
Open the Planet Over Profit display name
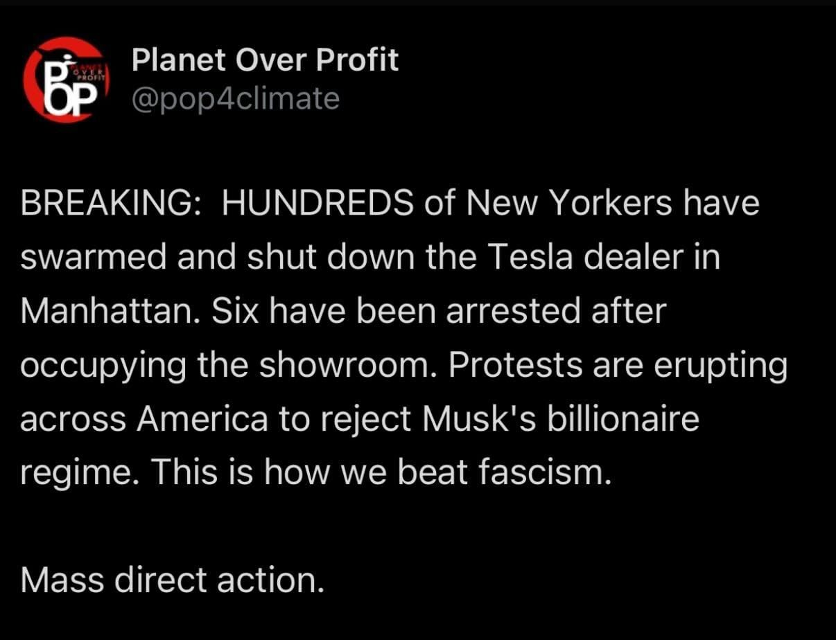pos(265,62)
